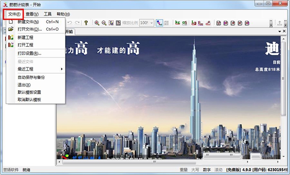The image size is (290, 175).
Task: Click 数字 num lock indicator
Action: tap(207, 169)
